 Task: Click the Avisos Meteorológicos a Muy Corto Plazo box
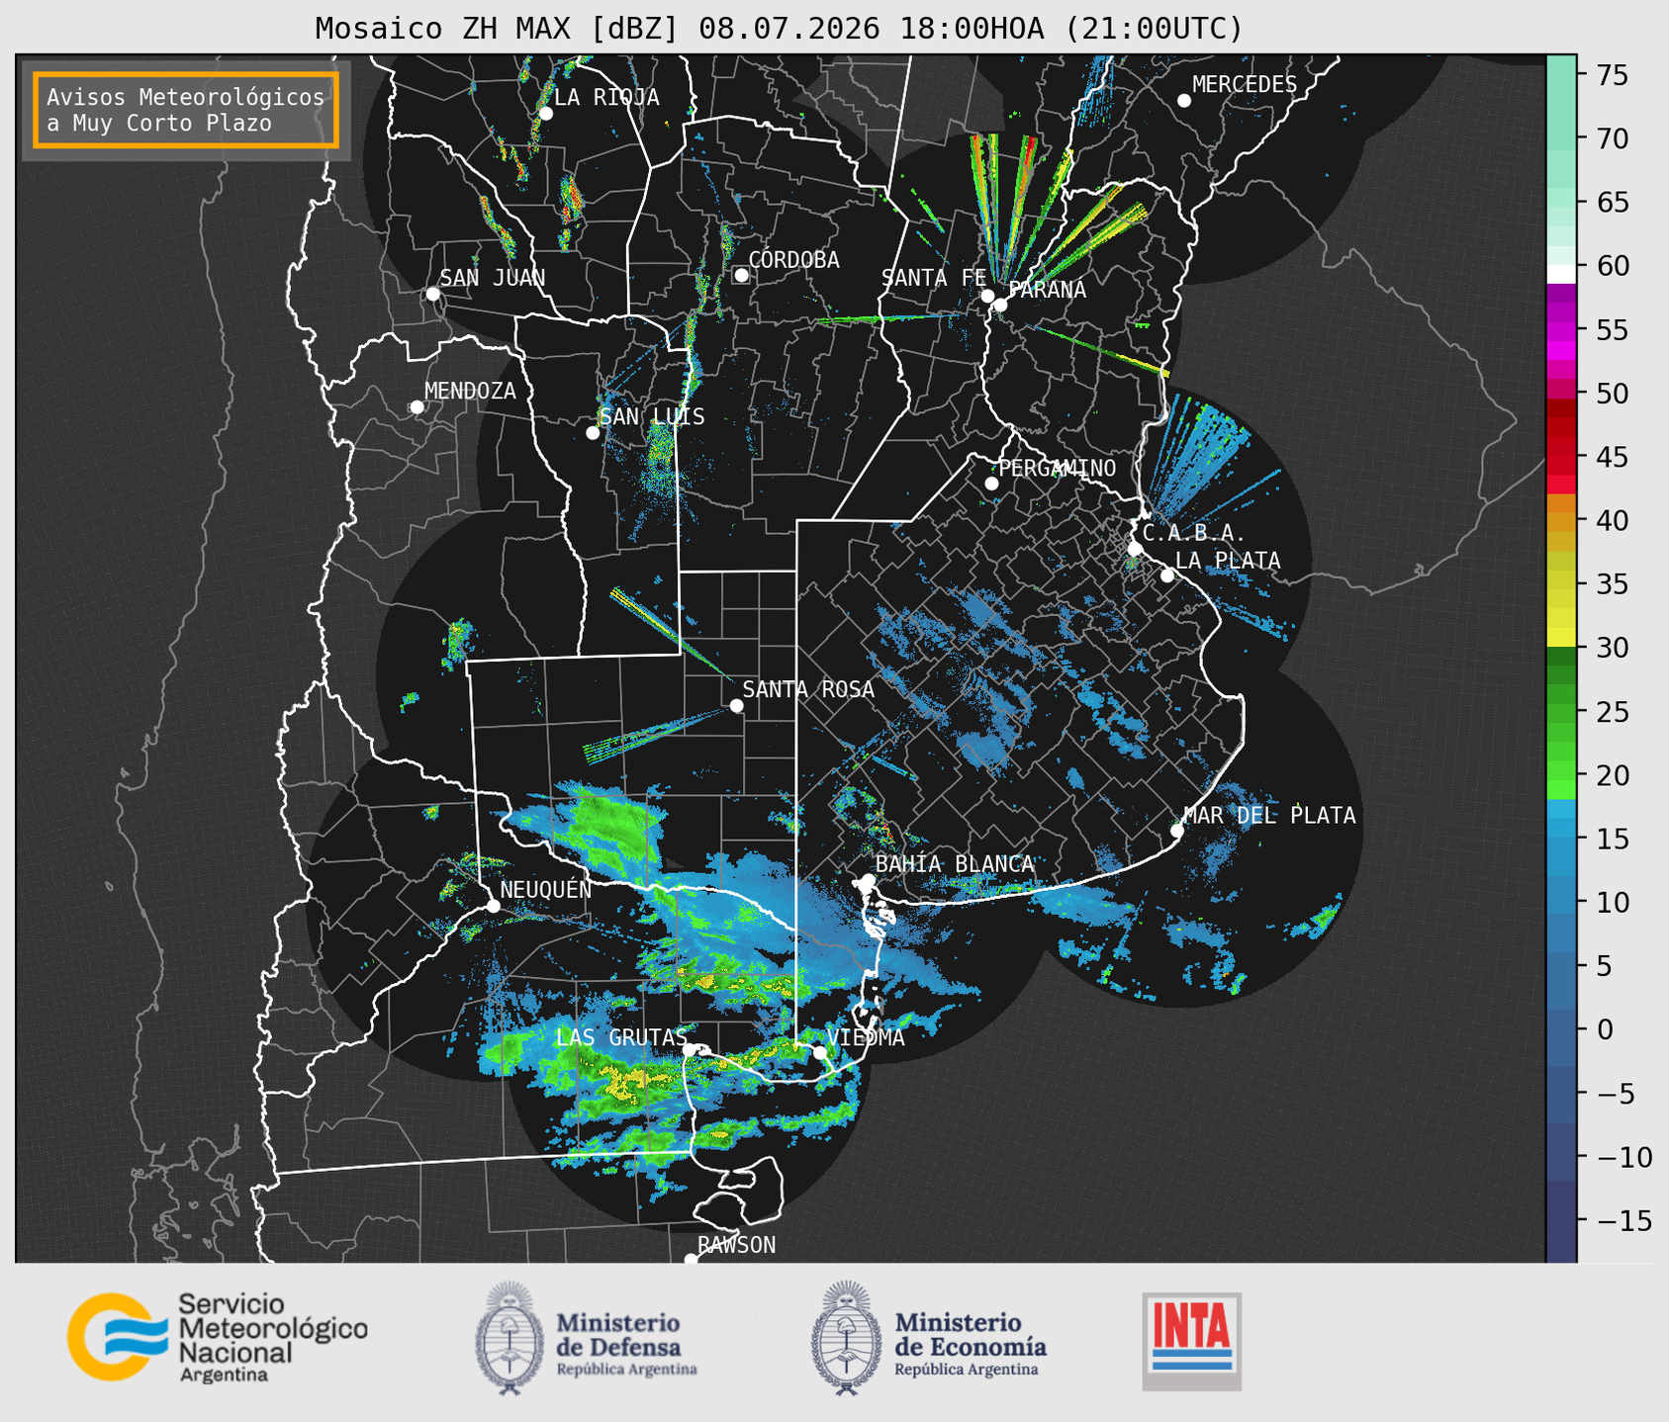(186, 110)
